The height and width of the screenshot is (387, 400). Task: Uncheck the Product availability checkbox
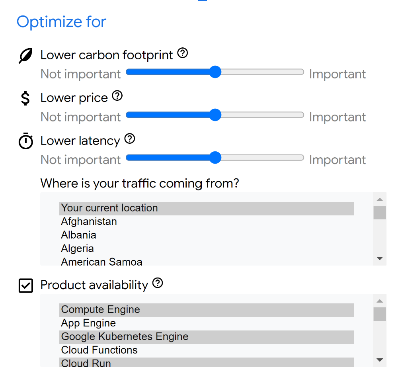(26, 285)
